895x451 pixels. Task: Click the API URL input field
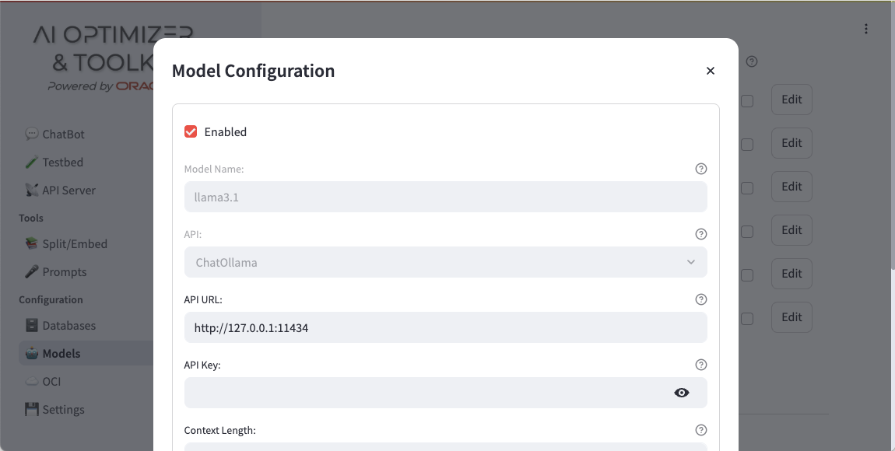point(445,327)
